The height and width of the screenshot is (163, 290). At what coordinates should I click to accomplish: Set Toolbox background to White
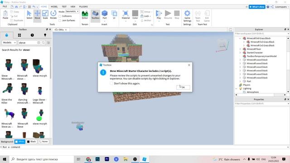pos(20,142)
